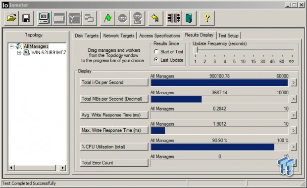This screenshot has width=307, height=188.
Task: Click Total MBs per Second (Decimal) button
Action: pos(114,99)
